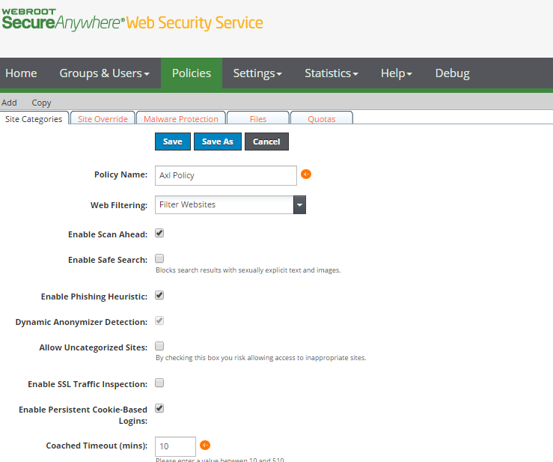Click the Save As button
The width and height of the screenshot is (553, 462).
coord(218,142)
